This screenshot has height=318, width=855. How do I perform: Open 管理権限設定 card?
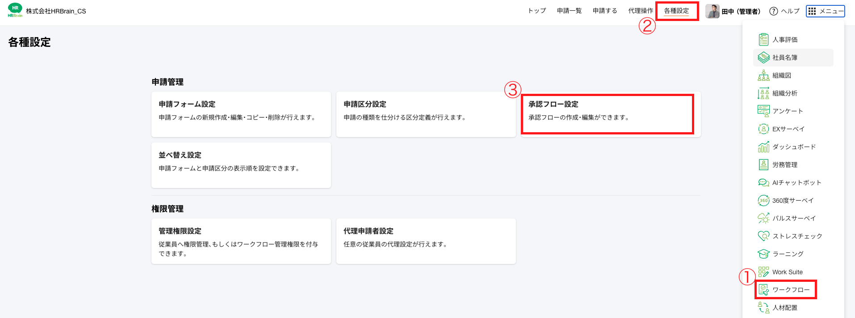[x=241, y=241]
